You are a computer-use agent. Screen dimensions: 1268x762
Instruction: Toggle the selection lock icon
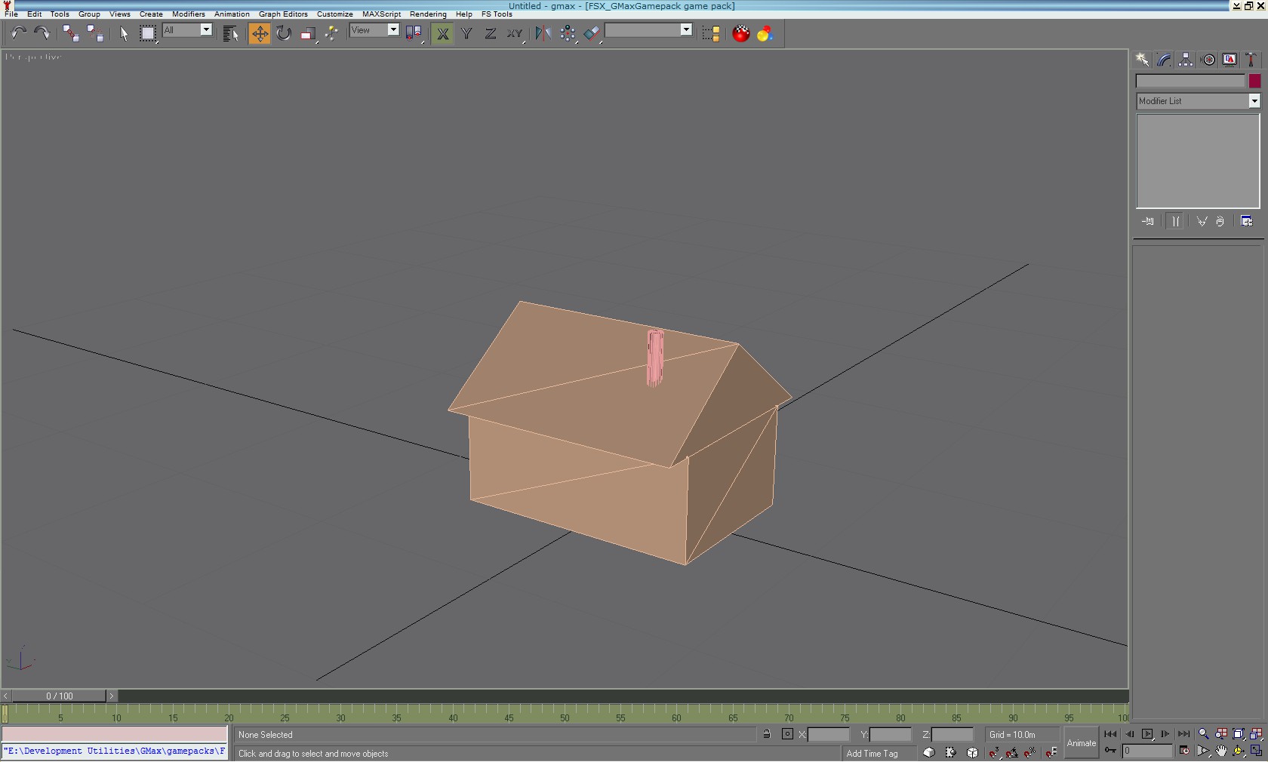[x=767, y=734]
